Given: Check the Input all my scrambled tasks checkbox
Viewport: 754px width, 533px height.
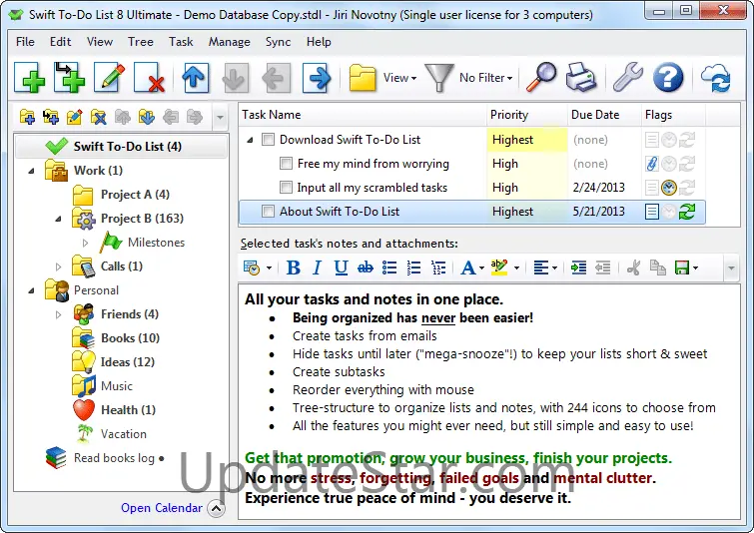Looking at the screenshot, I should coord(286,188).
